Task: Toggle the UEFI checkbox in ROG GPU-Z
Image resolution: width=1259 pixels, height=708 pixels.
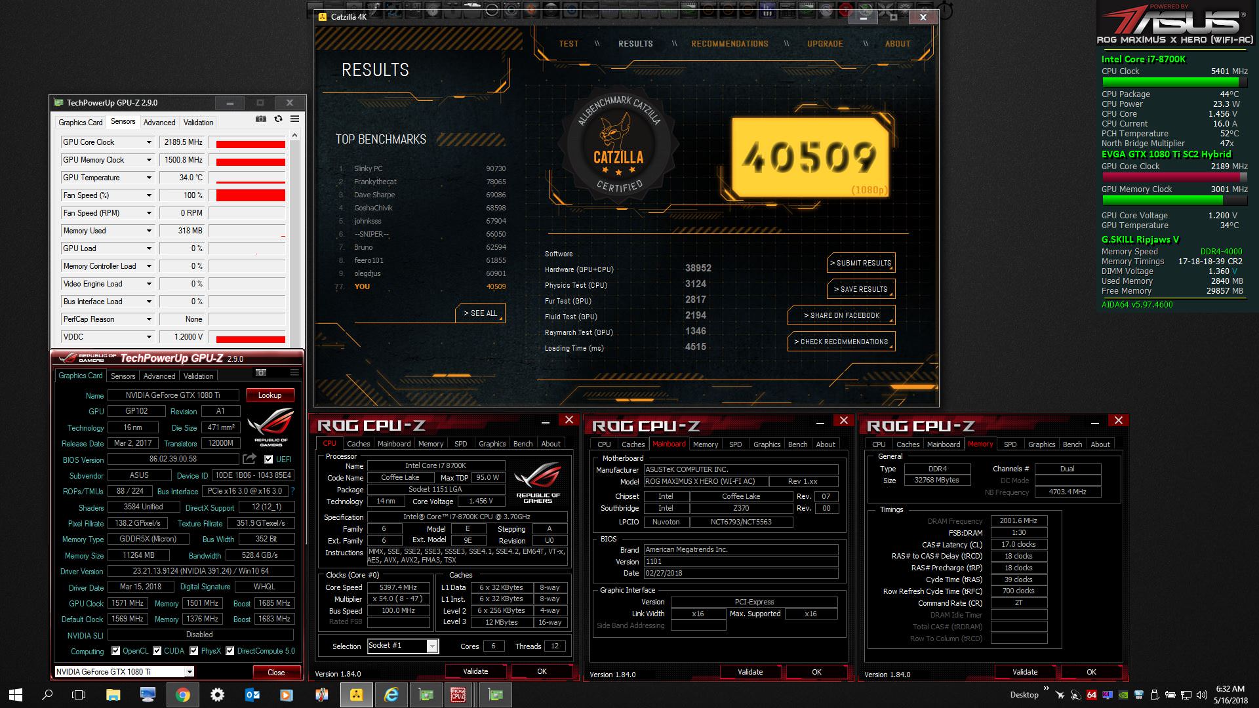Action: pos(268,459)
